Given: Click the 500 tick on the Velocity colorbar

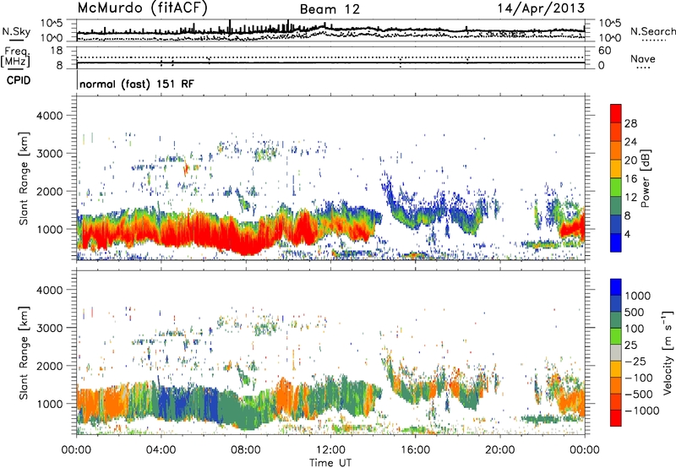Looking at the screenshot, I should (635, 312).
